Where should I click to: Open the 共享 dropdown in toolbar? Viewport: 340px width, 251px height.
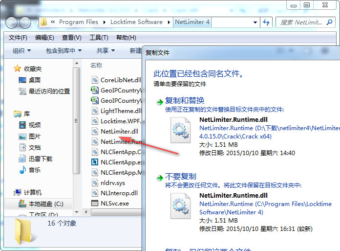(106, 51)
